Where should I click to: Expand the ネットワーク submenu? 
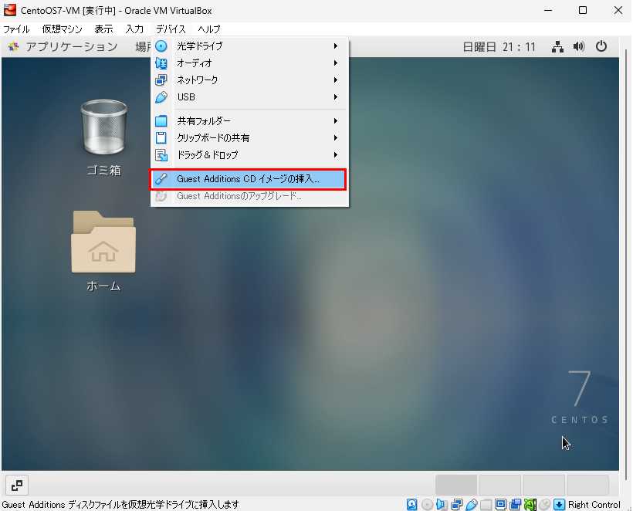point(247,80)
